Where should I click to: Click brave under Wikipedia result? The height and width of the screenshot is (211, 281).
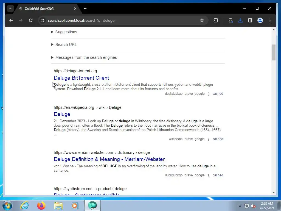pyautogui.click(x=189, y=139)
